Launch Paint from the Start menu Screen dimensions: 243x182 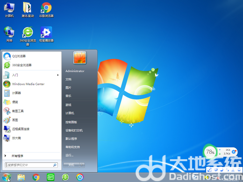coord(32,120)
